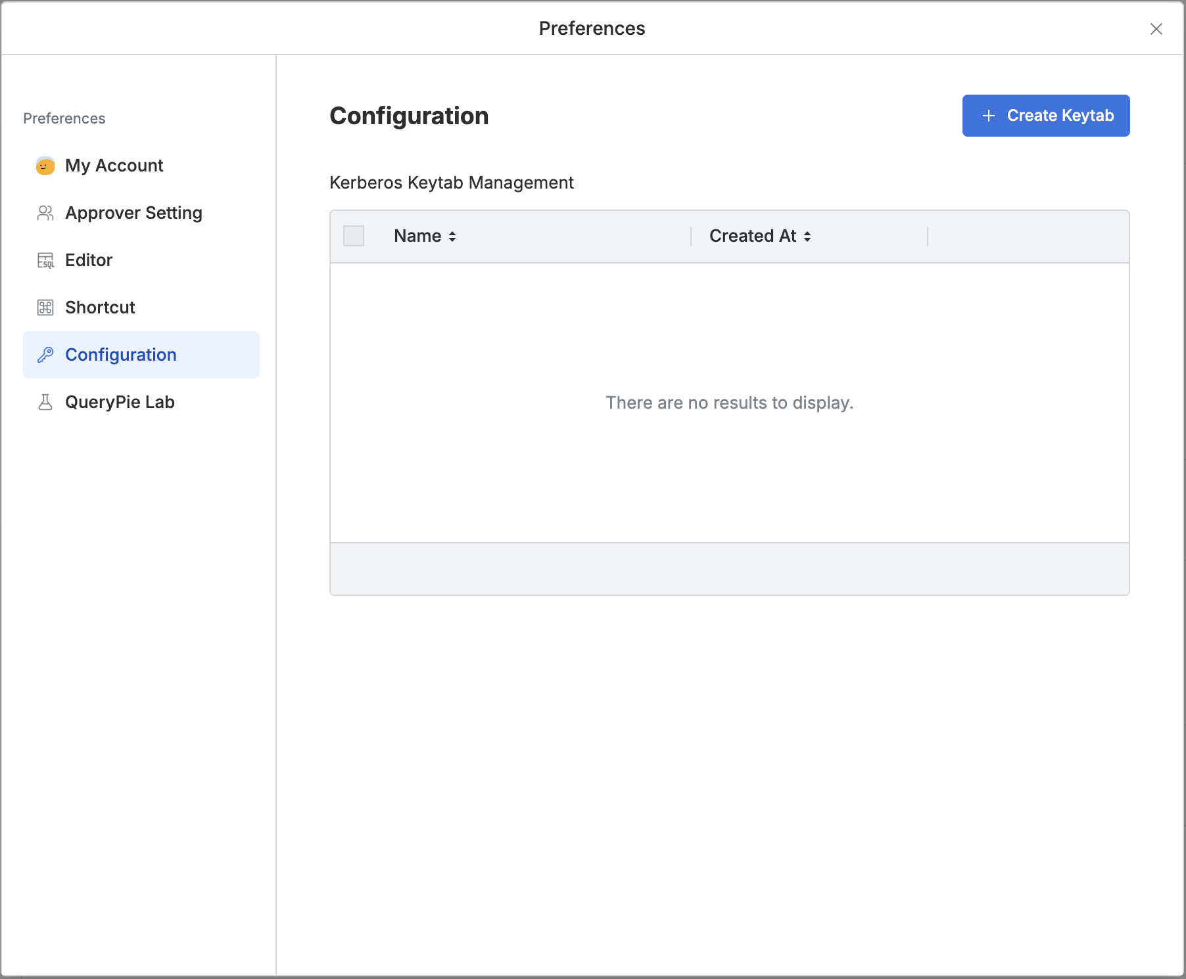
Task: Toggle the Name column sort arrows
Action: pyautogui.click(x=452, y=237)
